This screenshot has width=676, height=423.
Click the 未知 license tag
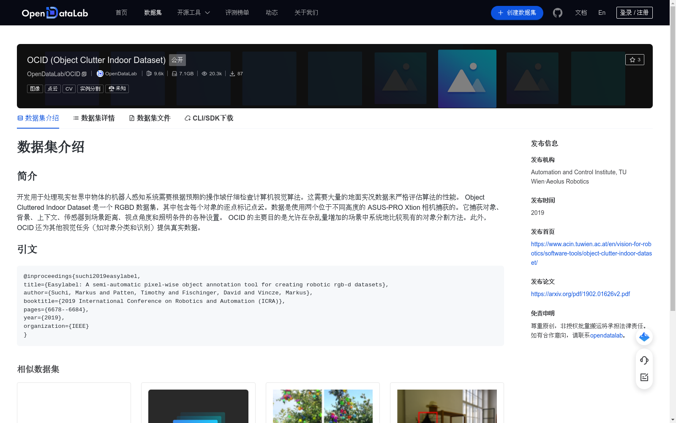[117, 89]
